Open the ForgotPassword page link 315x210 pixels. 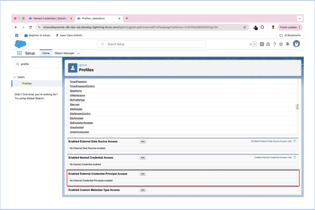click(x=78, y=82)
